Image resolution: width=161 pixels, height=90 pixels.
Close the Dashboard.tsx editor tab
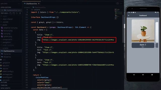(39, 3)
